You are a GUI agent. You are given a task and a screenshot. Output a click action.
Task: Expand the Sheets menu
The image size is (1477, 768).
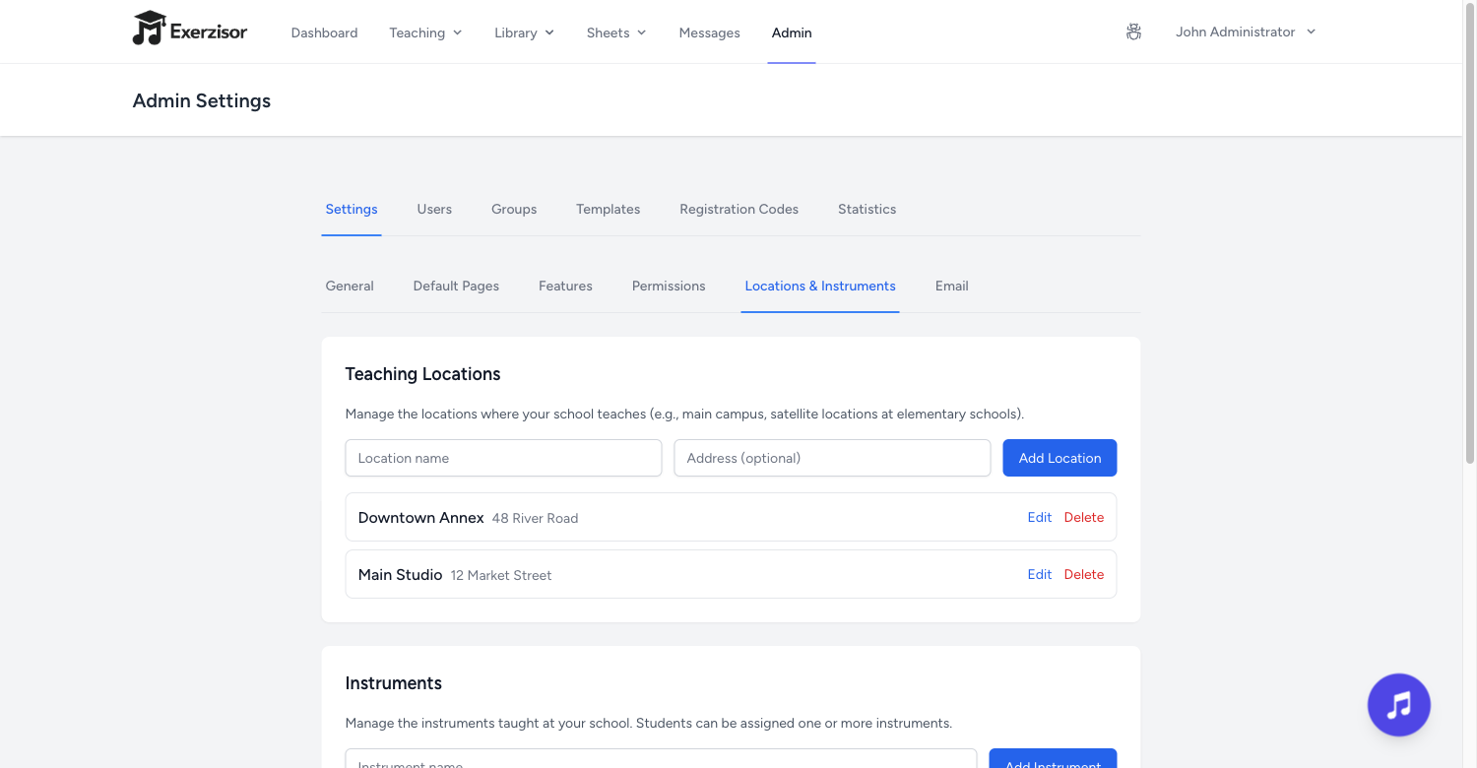point(616,32)
